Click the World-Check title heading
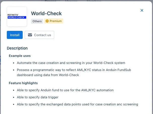Screen dimensions: 153x114 pyautogui.click(x=46, y=13)
